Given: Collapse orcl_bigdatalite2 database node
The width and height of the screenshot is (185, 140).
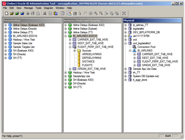Looking at the screenshot, I should pyautogui.click(x=125, y=43).
